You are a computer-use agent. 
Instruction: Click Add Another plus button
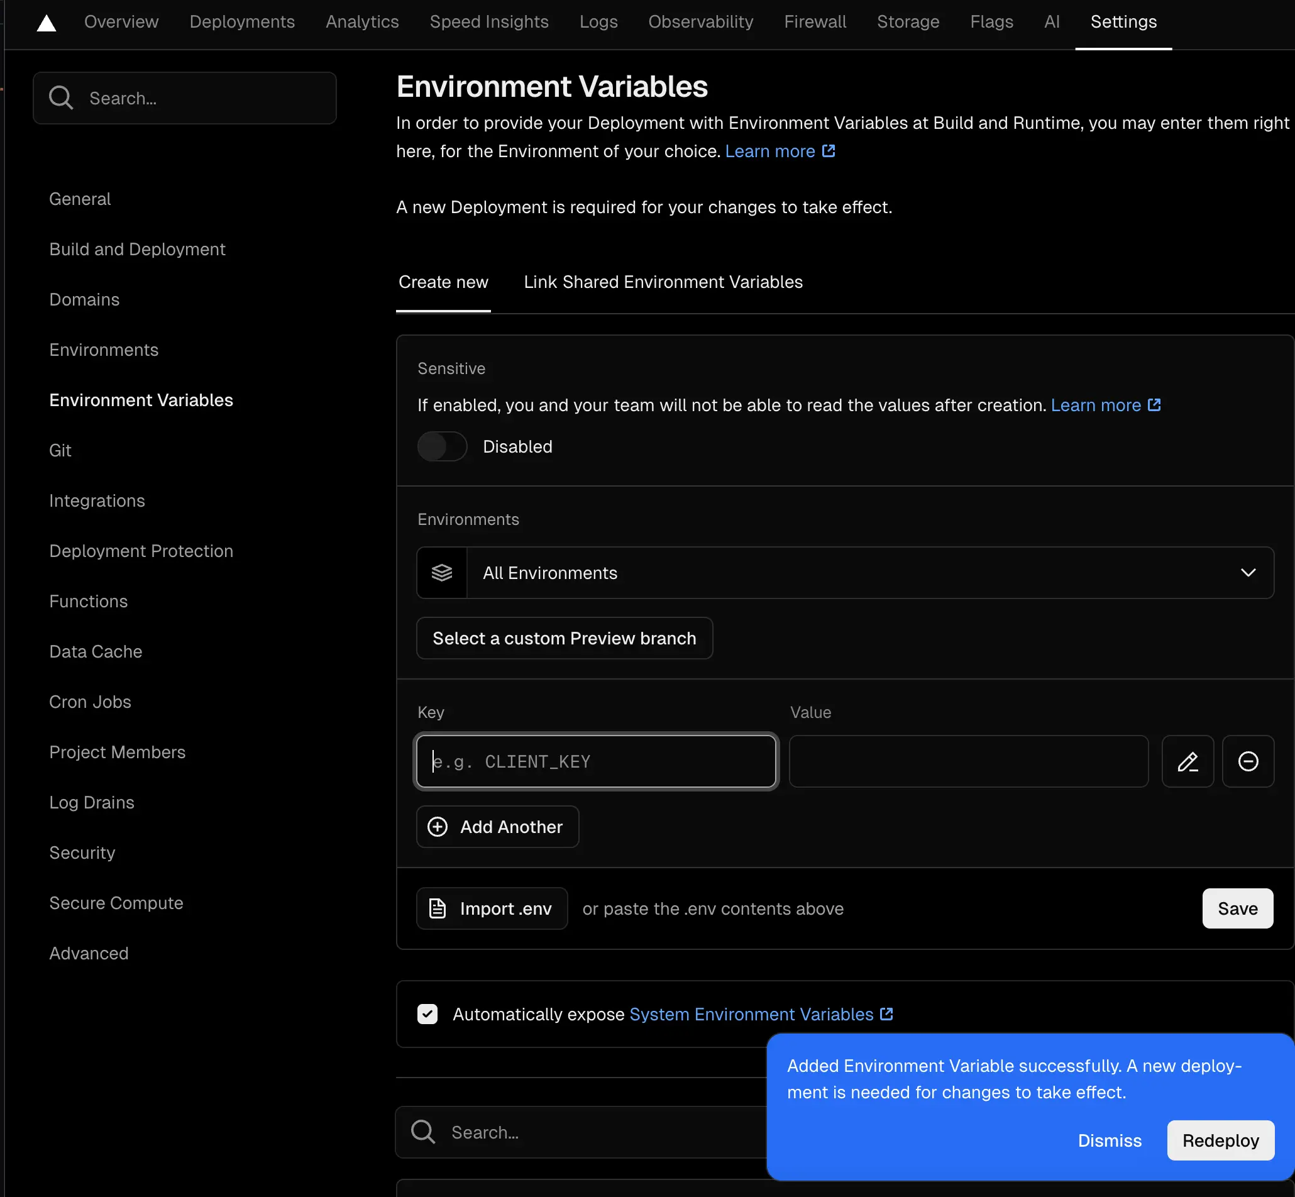click(x=497, y=827)
